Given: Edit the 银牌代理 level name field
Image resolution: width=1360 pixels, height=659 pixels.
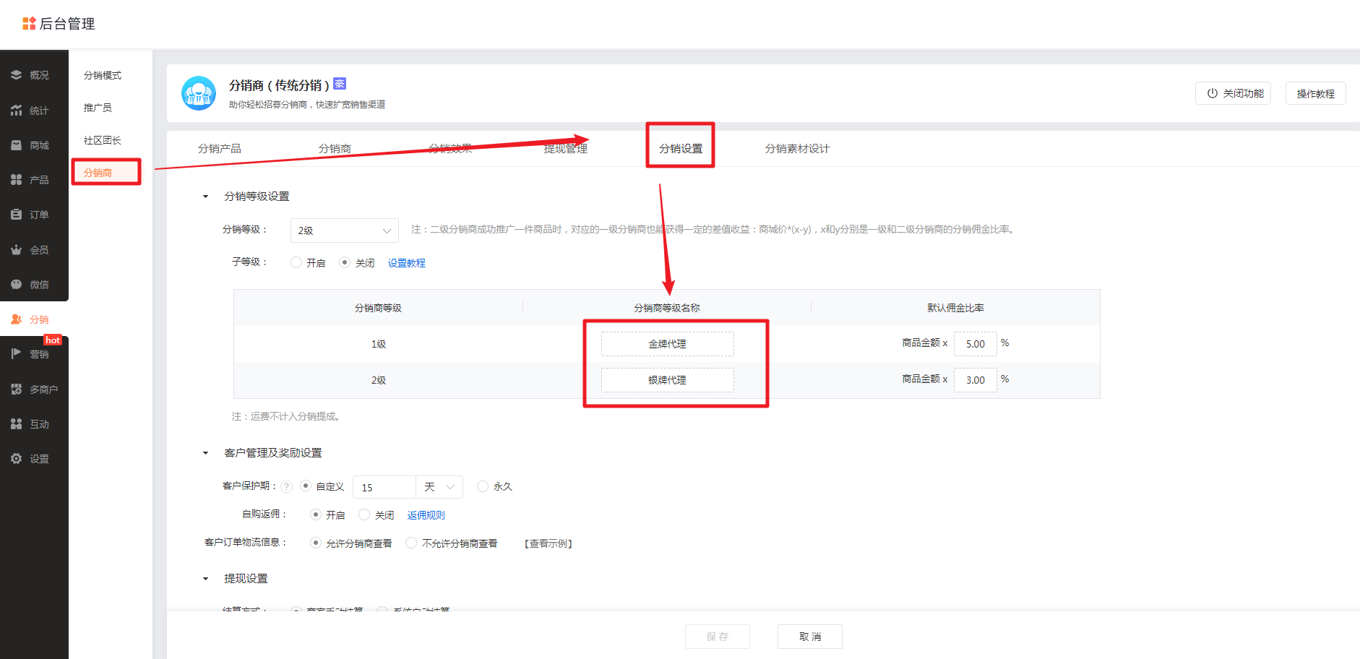Looking at the screenshot, I should 667,380.
